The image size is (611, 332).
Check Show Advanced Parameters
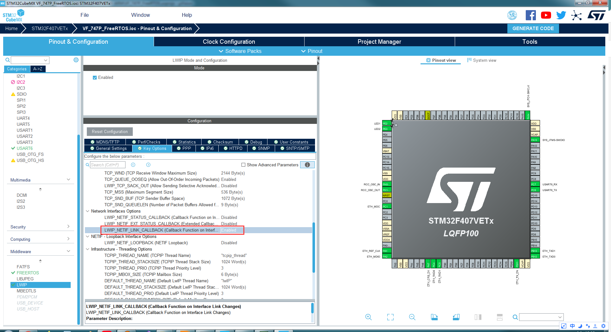click(243, 165)
